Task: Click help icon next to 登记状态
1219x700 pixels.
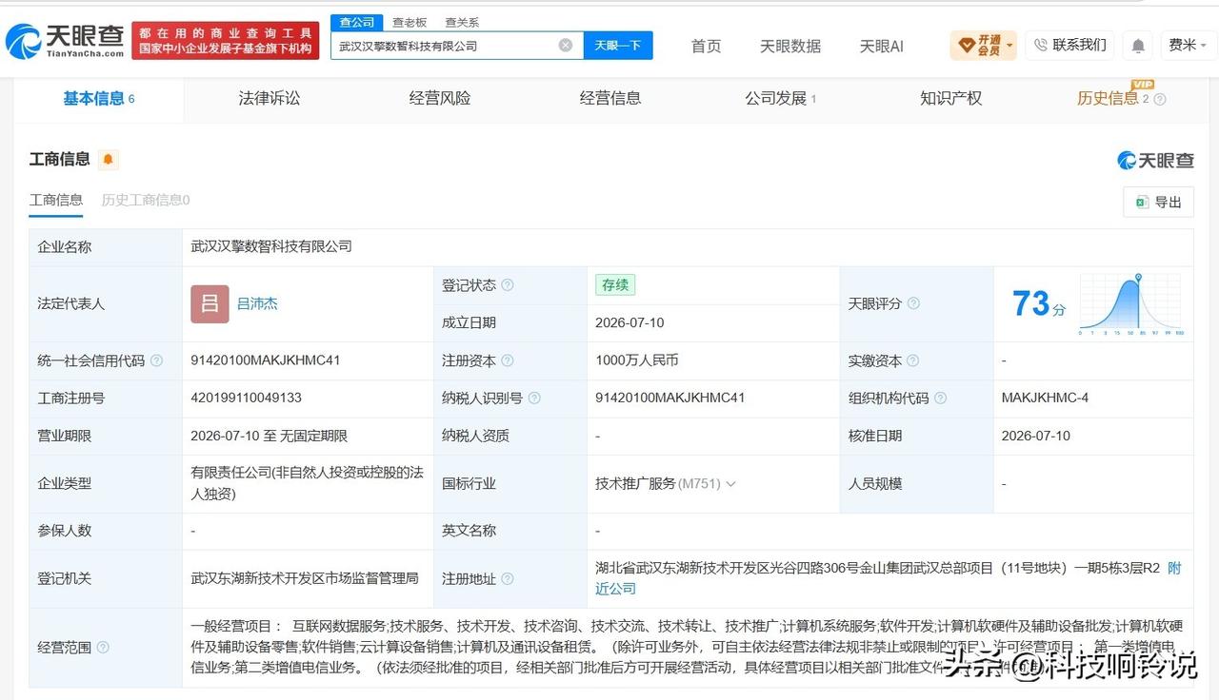Action: click(508, 285)
